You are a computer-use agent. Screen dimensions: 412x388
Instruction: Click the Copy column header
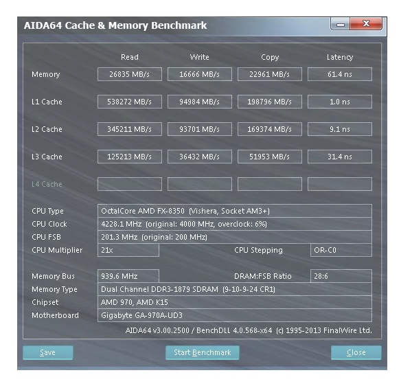[x=270, y=57]
